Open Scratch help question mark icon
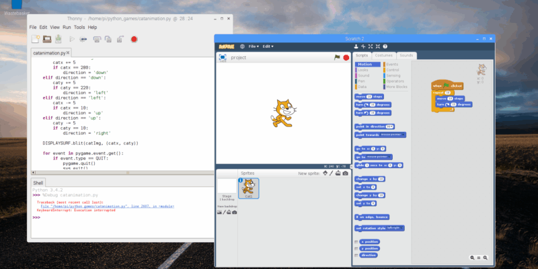Viewport: 538px width, 269px height. coord(385,46)
